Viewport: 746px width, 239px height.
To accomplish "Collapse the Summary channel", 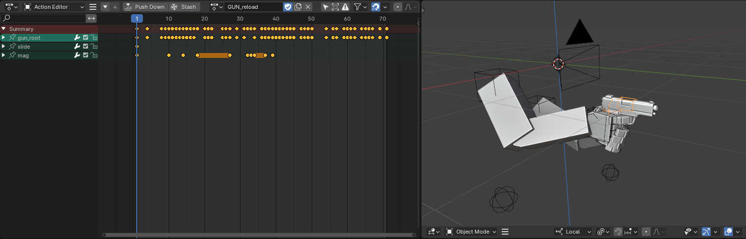I will (3, 29).
